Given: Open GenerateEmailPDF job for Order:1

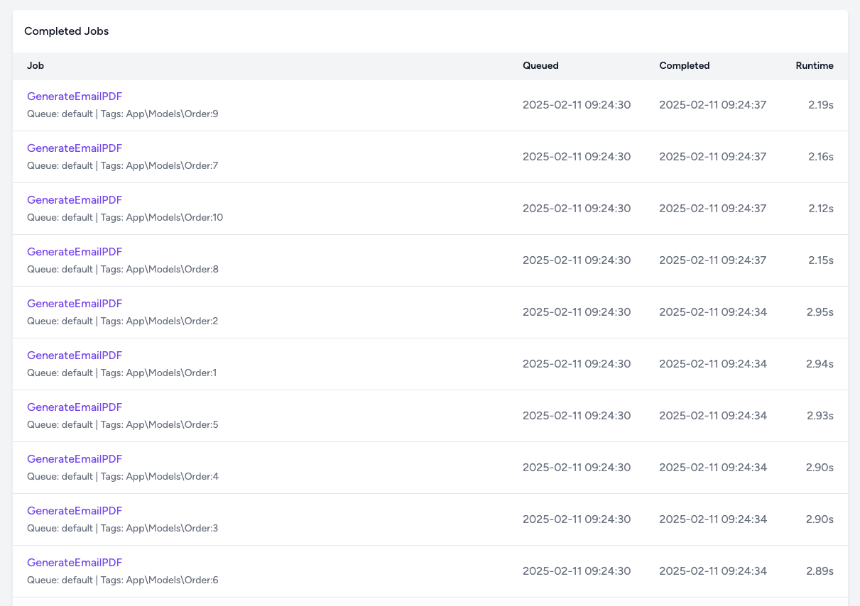Looking at the screenshot, I should pos(75,356).
